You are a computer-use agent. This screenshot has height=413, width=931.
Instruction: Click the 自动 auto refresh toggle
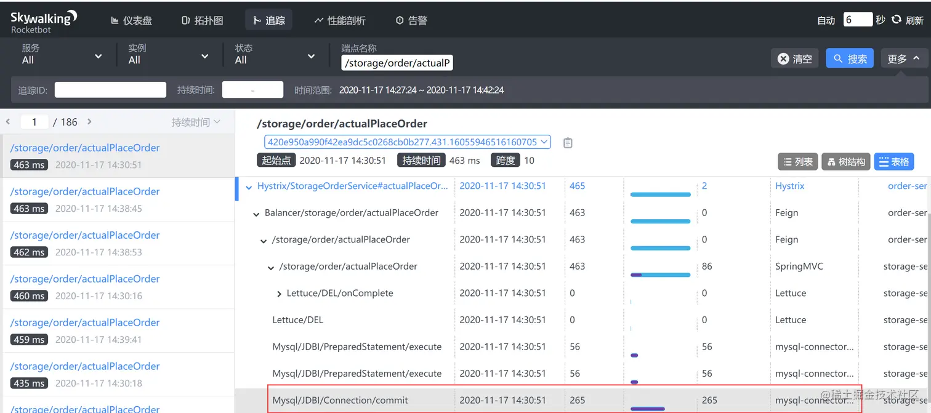(826, 20)
